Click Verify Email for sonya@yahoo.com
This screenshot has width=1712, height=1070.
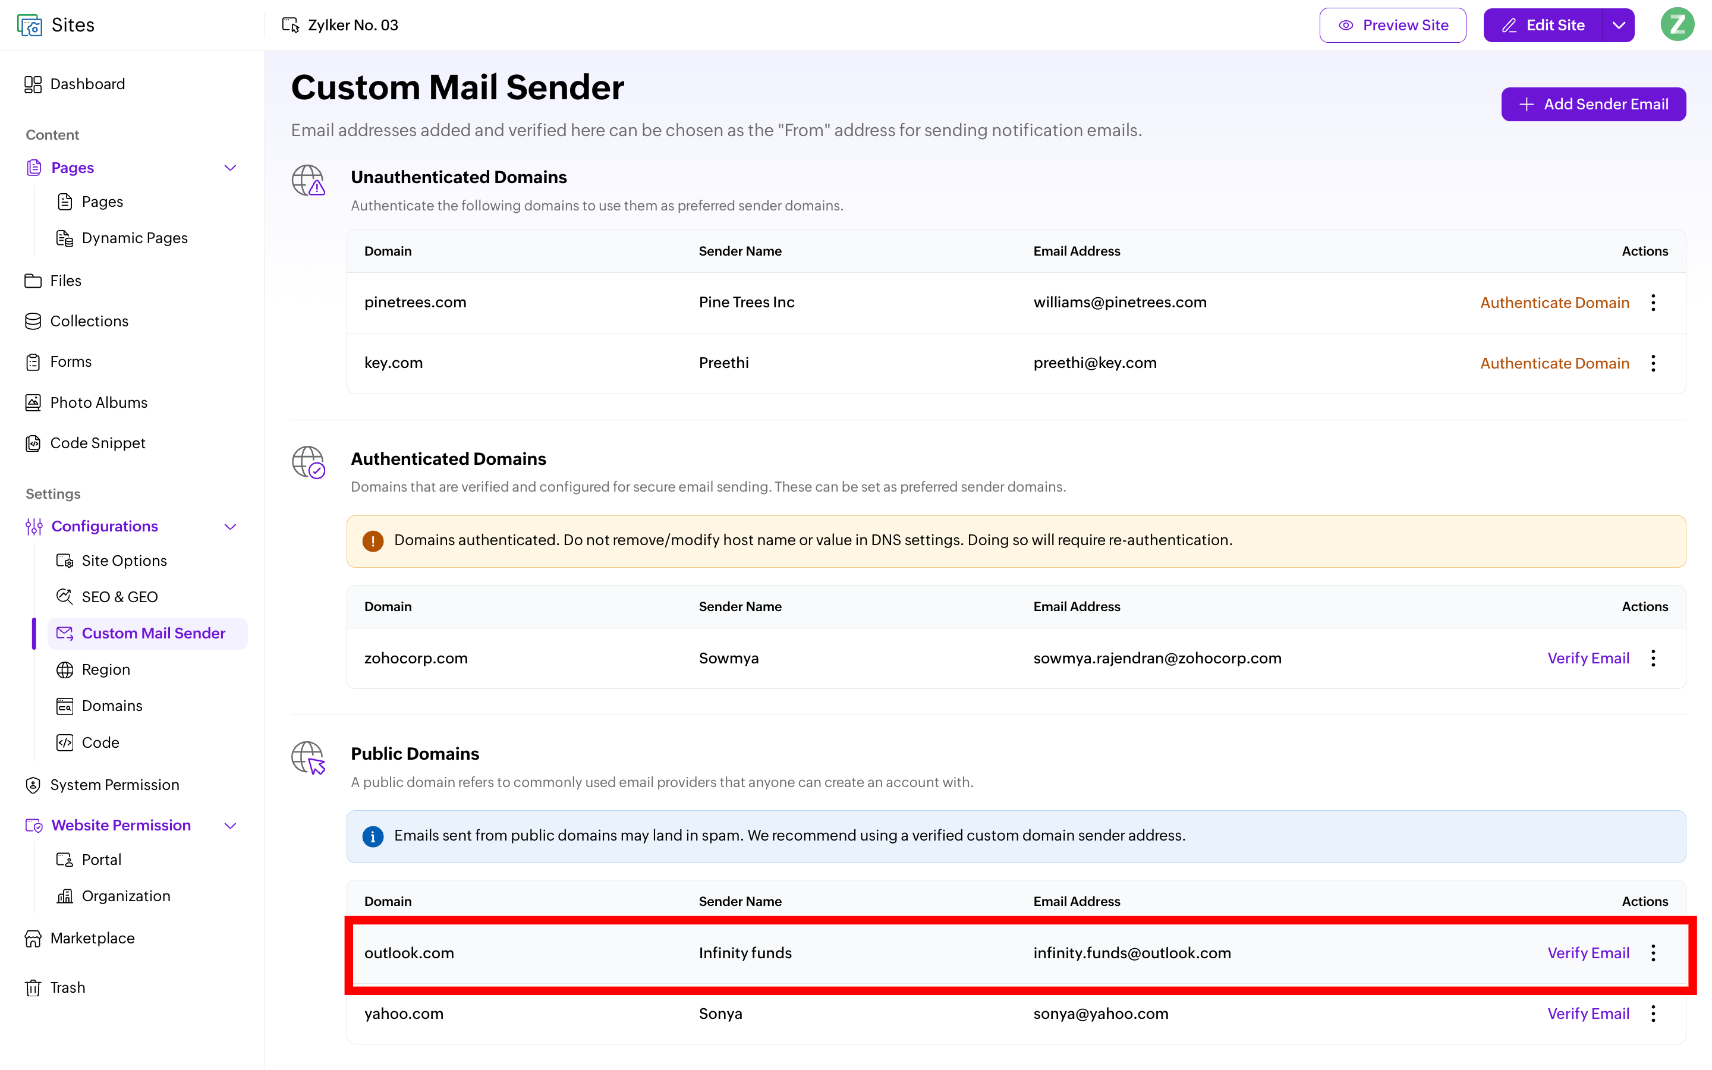pyautogui.click(x=1588, y=1014)
